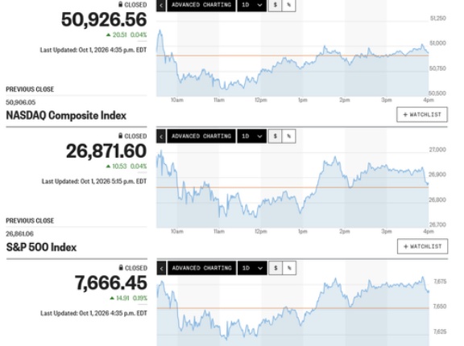
Task: Open Advanced Charting for the S&P 500
Action: [202, 268]
